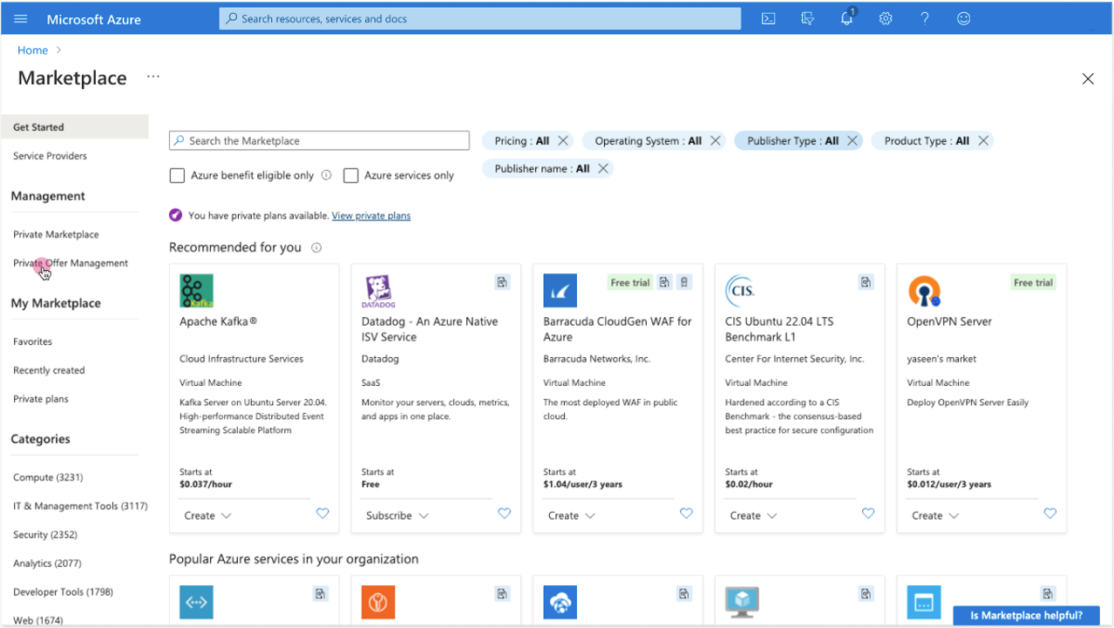1114x628 pixels.
Task: Navigate Home via the breadcrumb
Action: 32,50
